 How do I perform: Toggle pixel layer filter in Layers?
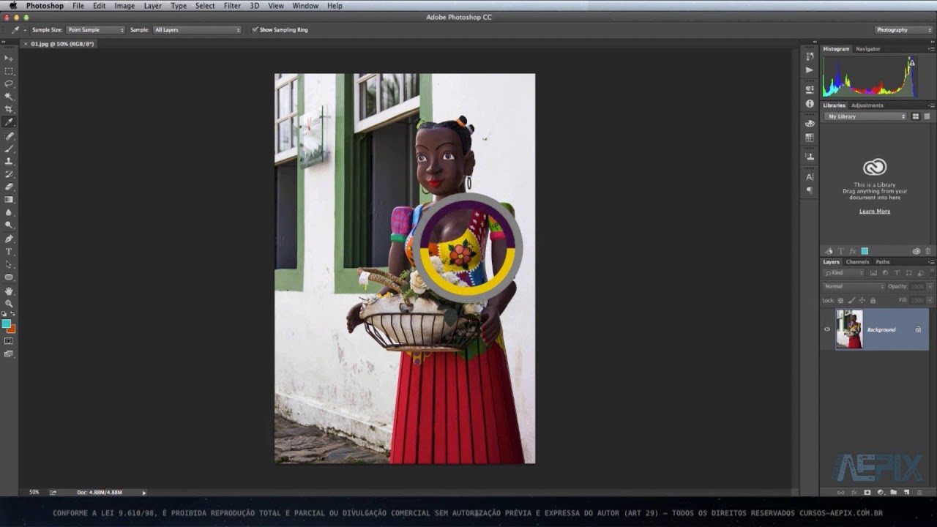pos(873,273)
